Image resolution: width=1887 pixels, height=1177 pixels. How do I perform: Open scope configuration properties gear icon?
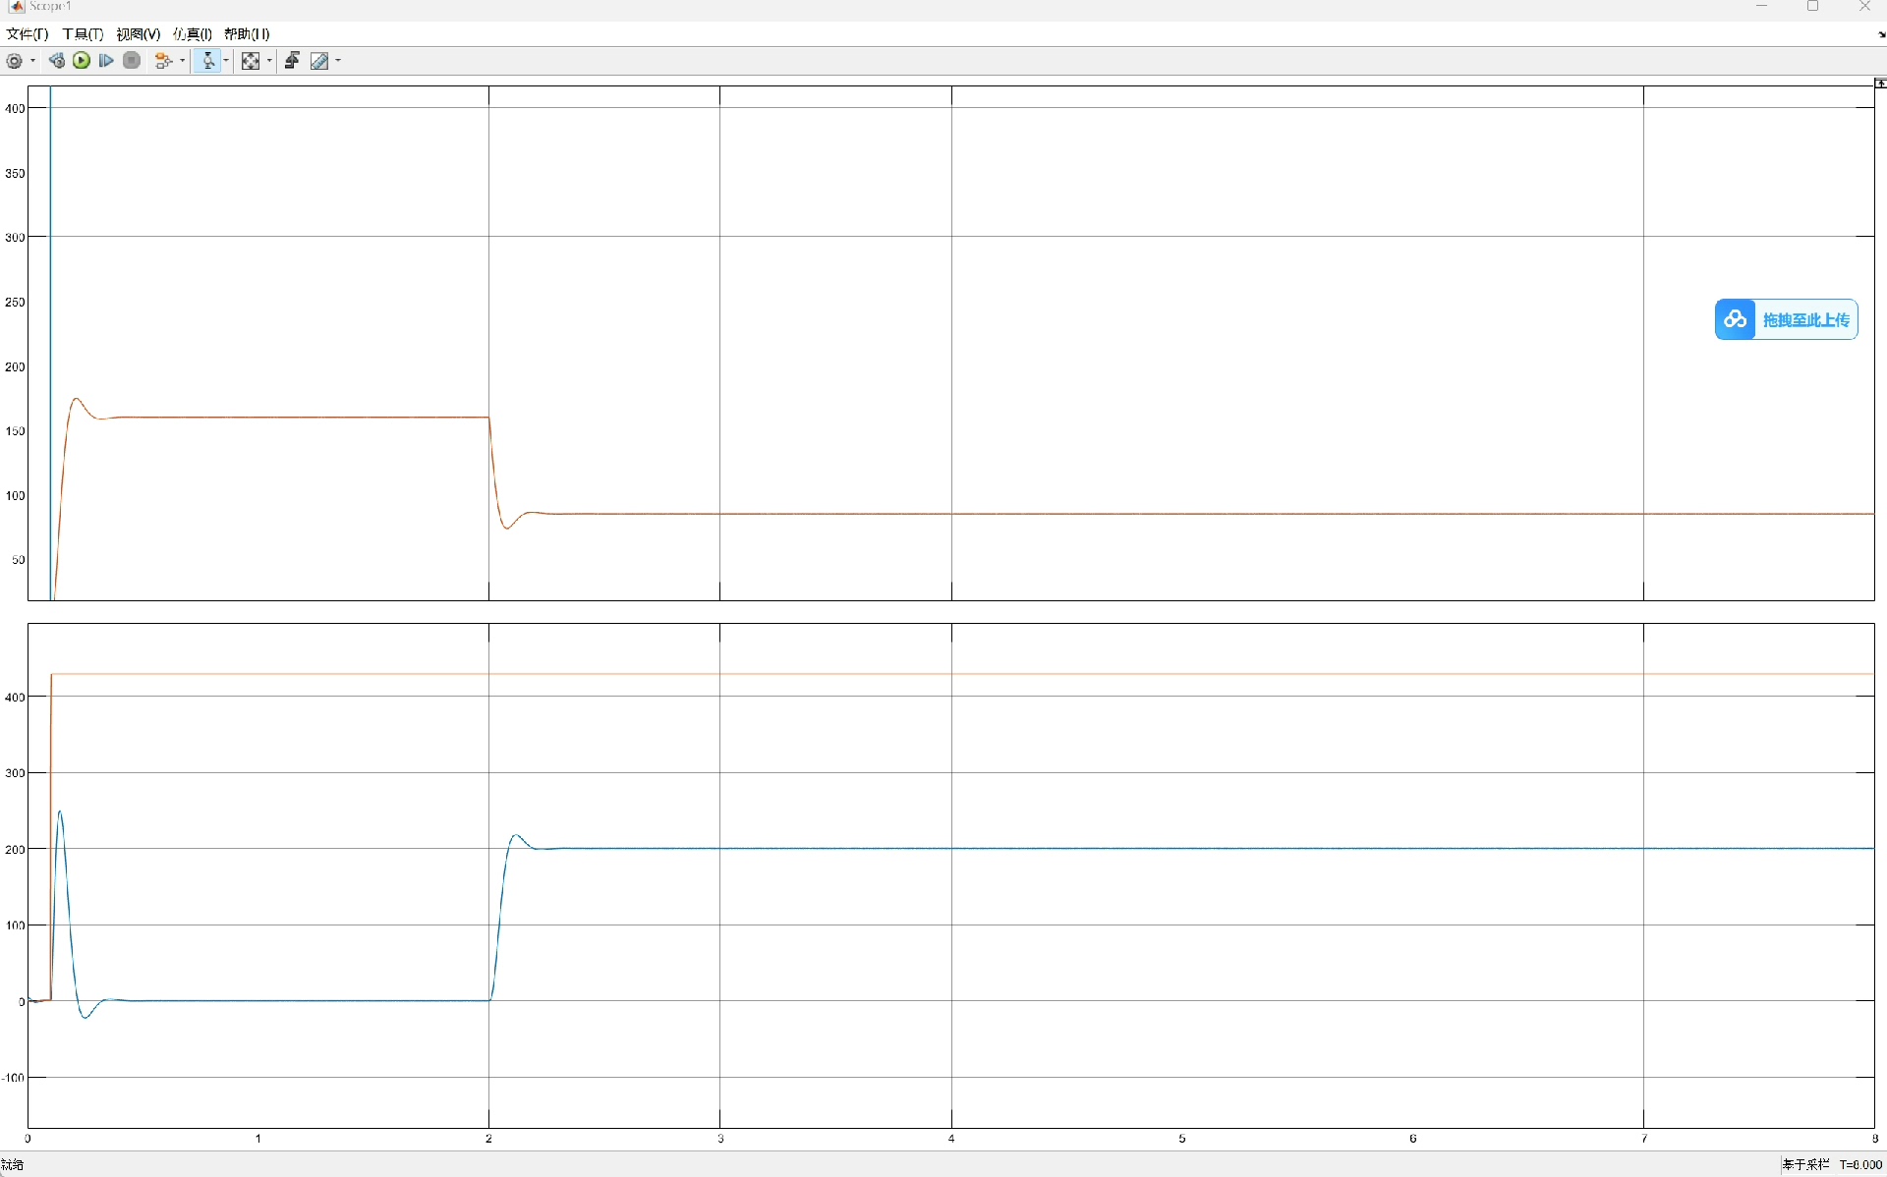tap(14, 61)
